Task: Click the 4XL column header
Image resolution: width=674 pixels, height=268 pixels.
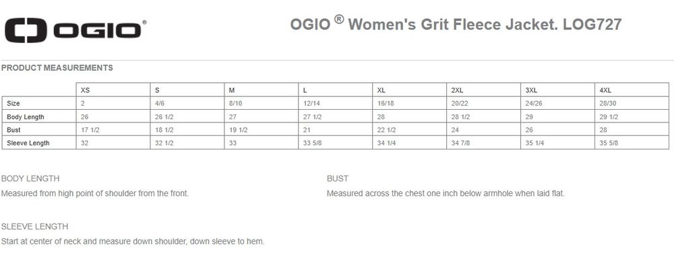Action: coord(632,90)
